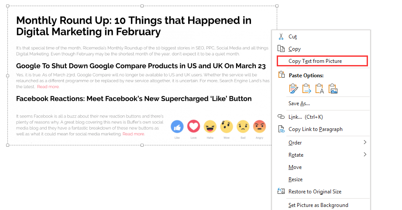This screenshot has height=210, width=402.
Task: Select Set Picture as Background
Action: [318, 205]
